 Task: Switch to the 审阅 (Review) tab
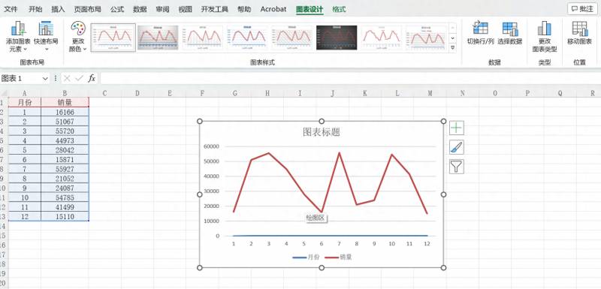click(162, 9)
